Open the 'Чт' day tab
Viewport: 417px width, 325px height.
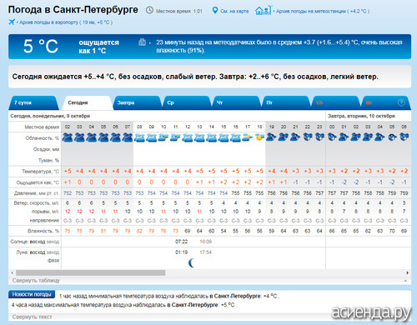[236, 102]
